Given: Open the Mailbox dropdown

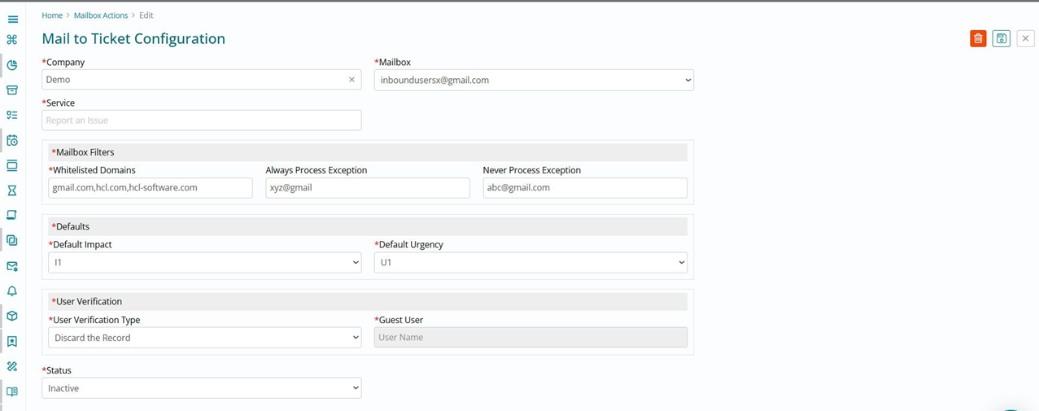Looking at the screenshot, I should tap(534, 80).
